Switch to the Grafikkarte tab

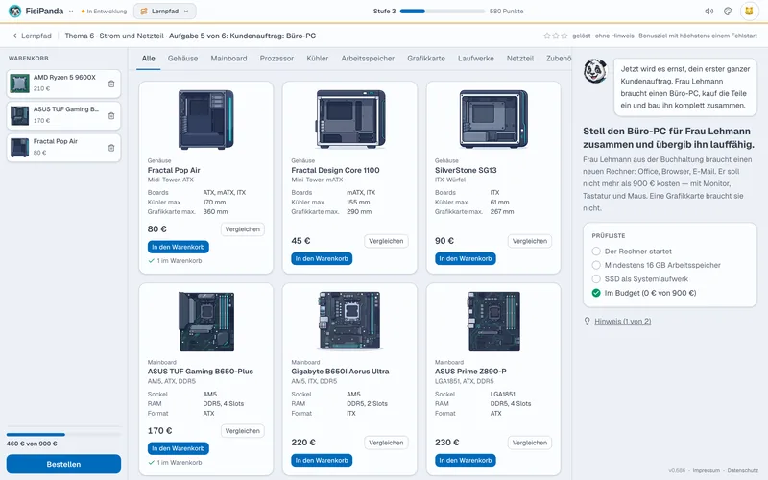click(x=426, y=59)
